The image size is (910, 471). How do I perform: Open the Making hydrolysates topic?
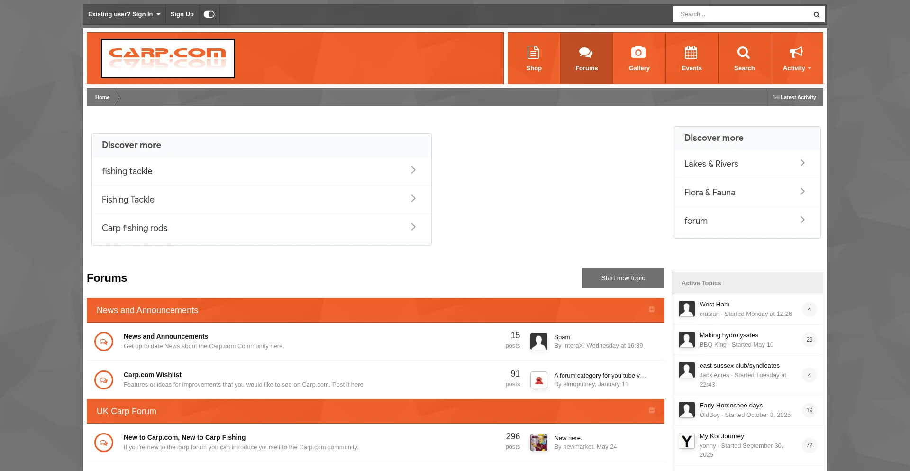pos(729,335)
